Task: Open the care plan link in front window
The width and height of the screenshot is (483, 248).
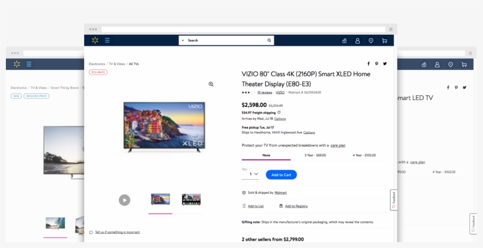Action: click(338, 145)
